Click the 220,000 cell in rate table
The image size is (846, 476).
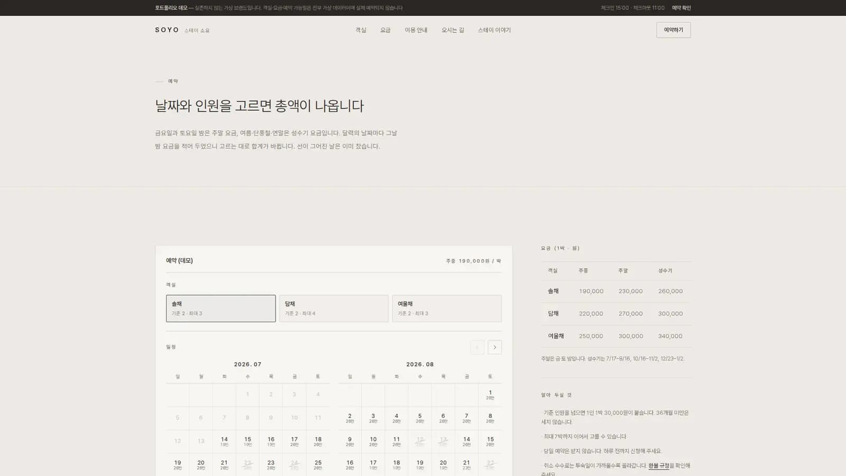click(x=591, y=314)
